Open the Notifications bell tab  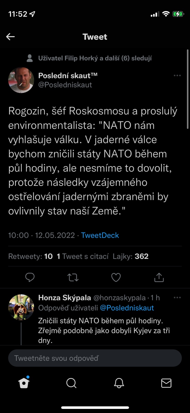click(119, 383)
